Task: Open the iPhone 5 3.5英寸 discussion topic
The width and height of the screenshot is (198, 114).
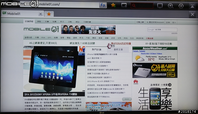Action: pyautogui.click(x=102, y=55)
